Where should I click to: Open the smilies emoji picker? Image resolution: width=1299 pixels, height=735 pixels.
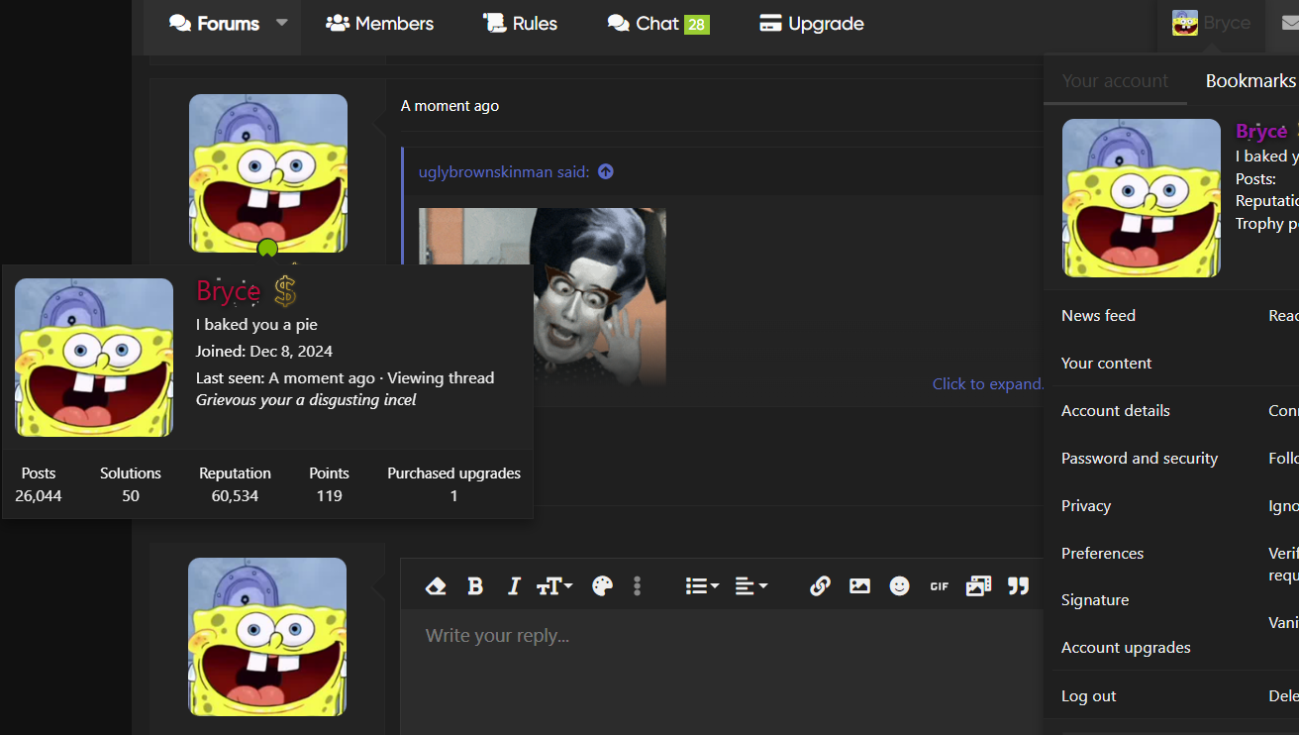(899, 586)
